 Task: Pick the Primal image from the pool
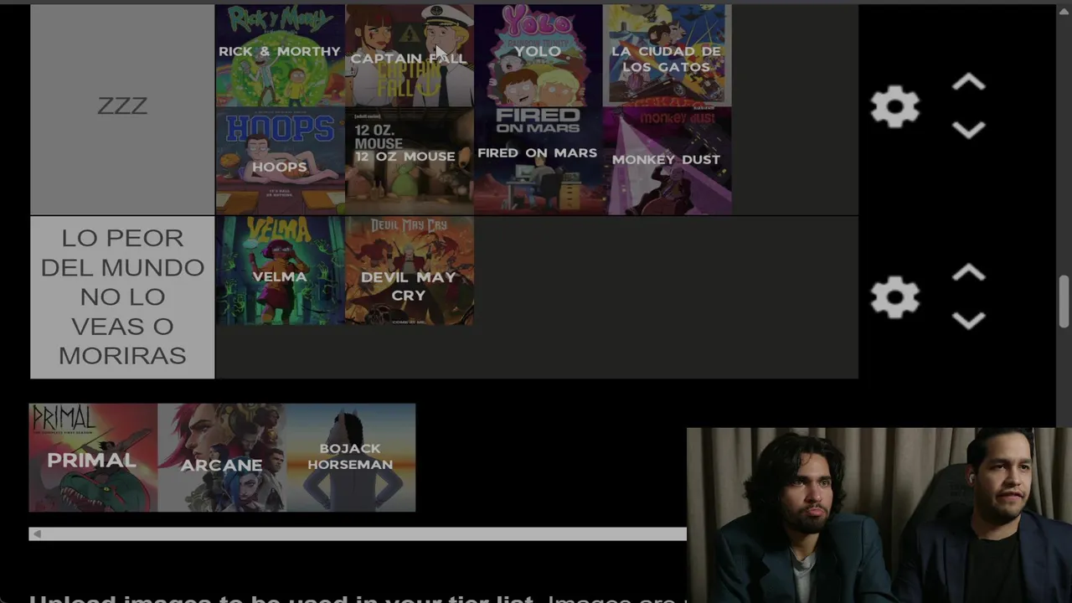pyautogui.click(x=93, y=457)
